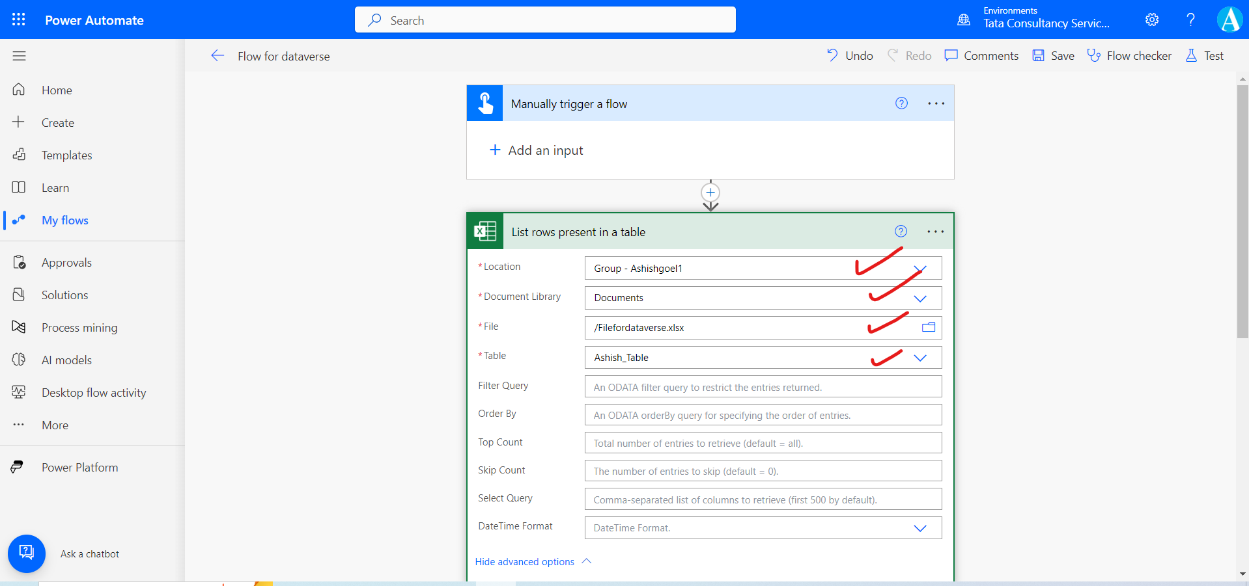Open Comments for this flow
The height and width of the screenshot is (586, 1249).
(981, 55)
